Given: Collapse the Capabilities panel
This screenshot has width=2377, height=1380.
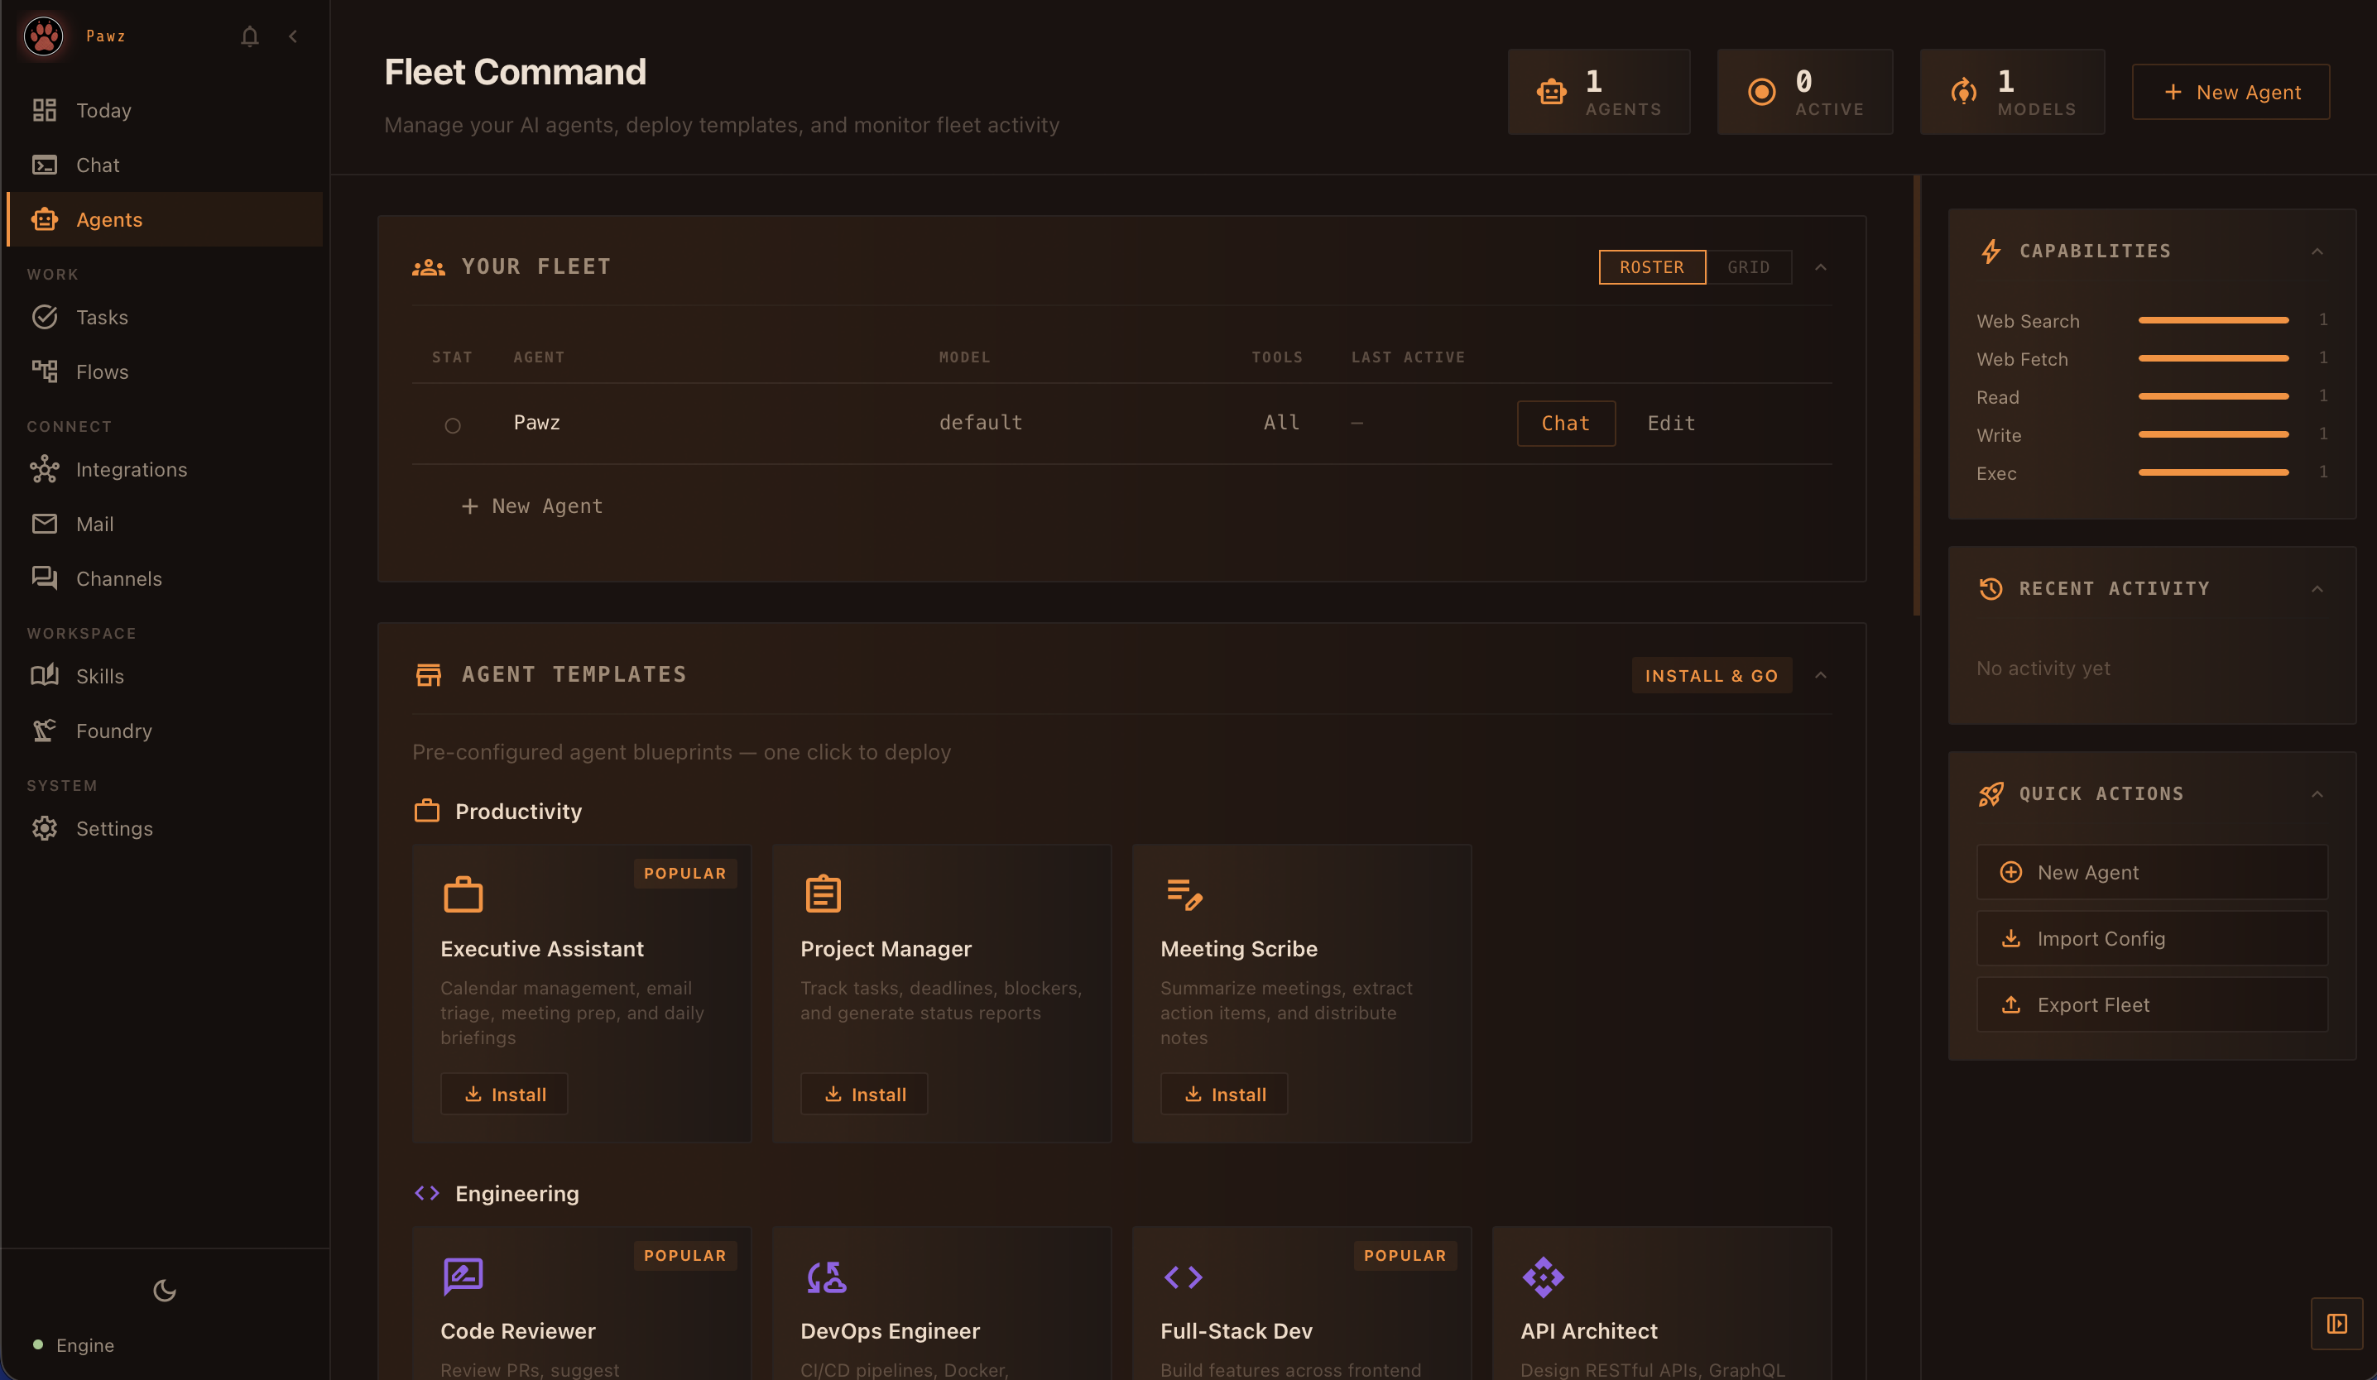Looking at the screenshot, I should click(2319, 252).
